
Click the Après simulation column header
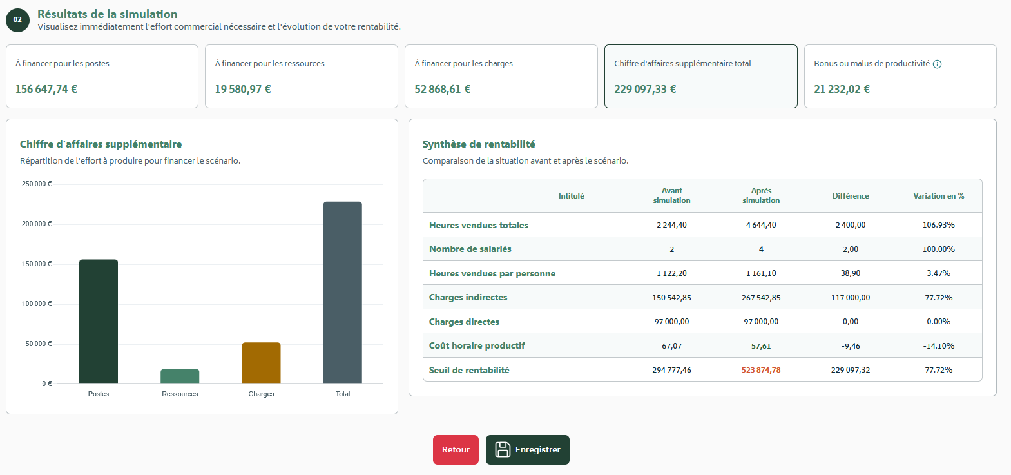pos(761,196)
